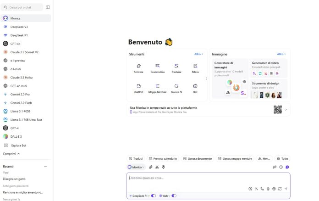Select DeepSeek V3 bot
Image resolution: width=319 pixels, height=201 pixels.
coord(26,27)
